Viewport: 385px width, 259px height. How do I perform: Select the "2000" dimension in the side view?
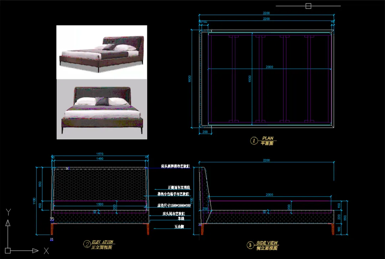pyautogui.click(x=269, y=195)
